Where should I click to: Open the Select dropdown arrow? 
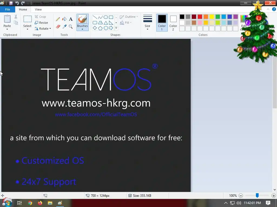[x=27, y=29]
